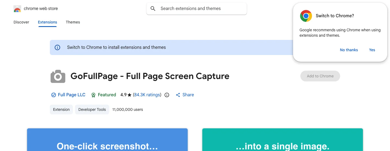Click the Switch to Chrome? popup heading

click(335, 16)
